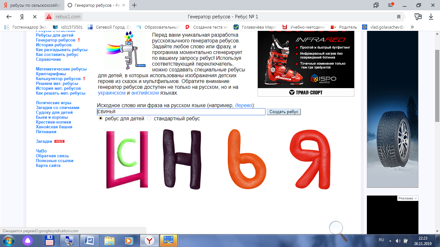This screenshot has height=247, width=440.
Task: Open the Snipping Tool in the taskbar
Action: tap(169, 241)
